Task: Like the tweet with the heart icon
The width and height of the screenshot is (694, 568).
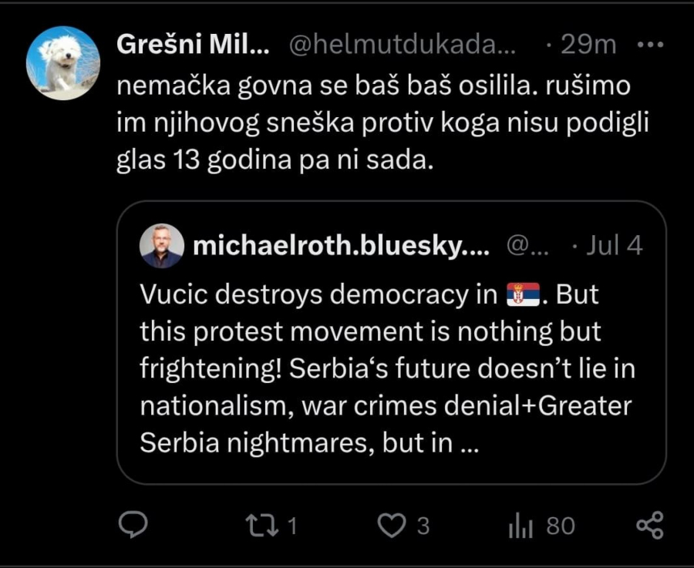Action: 391,526
